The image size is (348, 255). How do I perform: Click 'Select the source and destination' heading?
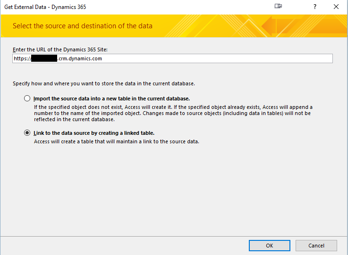coord(83,26)
